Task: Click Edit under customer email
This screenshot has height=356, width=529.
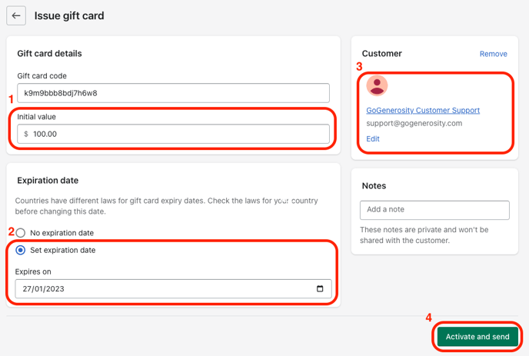Action: point(373,138)
